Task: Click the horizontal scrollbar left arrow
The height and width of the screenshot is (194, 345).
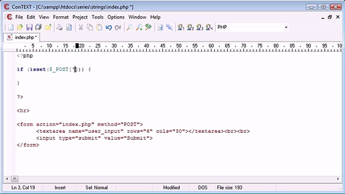Action: pyautogui.click(x=7, y=179)
